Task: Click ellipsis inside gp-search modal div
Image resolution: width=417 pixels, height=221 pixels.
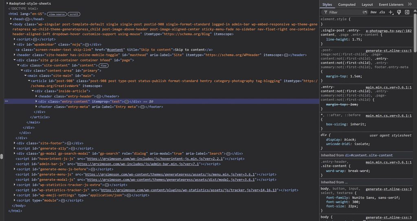Action: [228, 154]
